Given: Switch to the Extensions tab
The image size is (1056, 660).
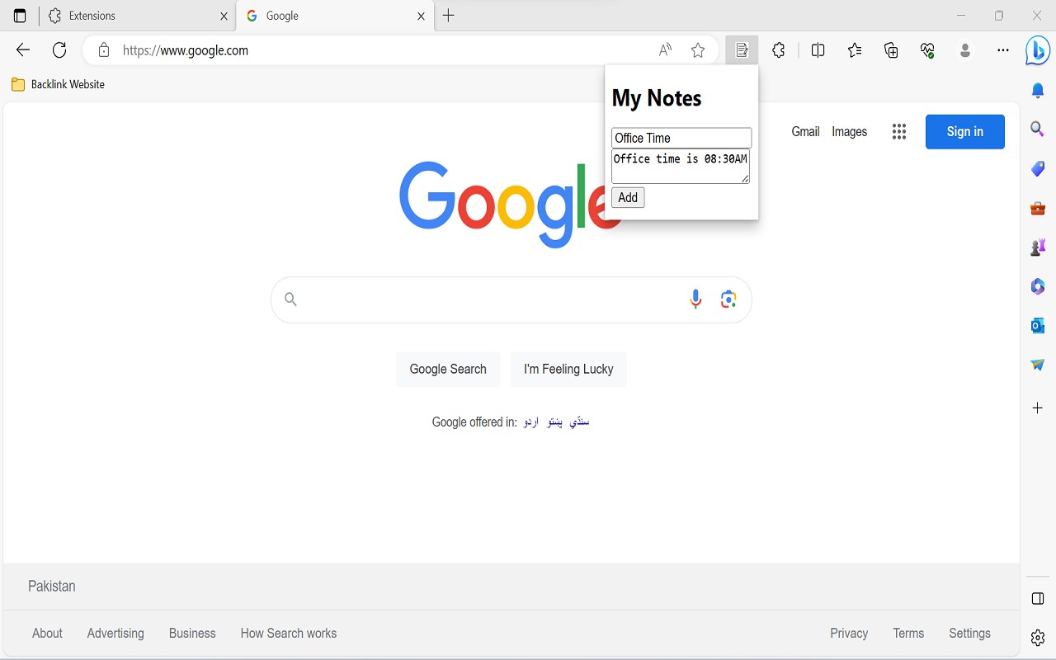Looking at the screenshot, I should [x=138, y=16].
